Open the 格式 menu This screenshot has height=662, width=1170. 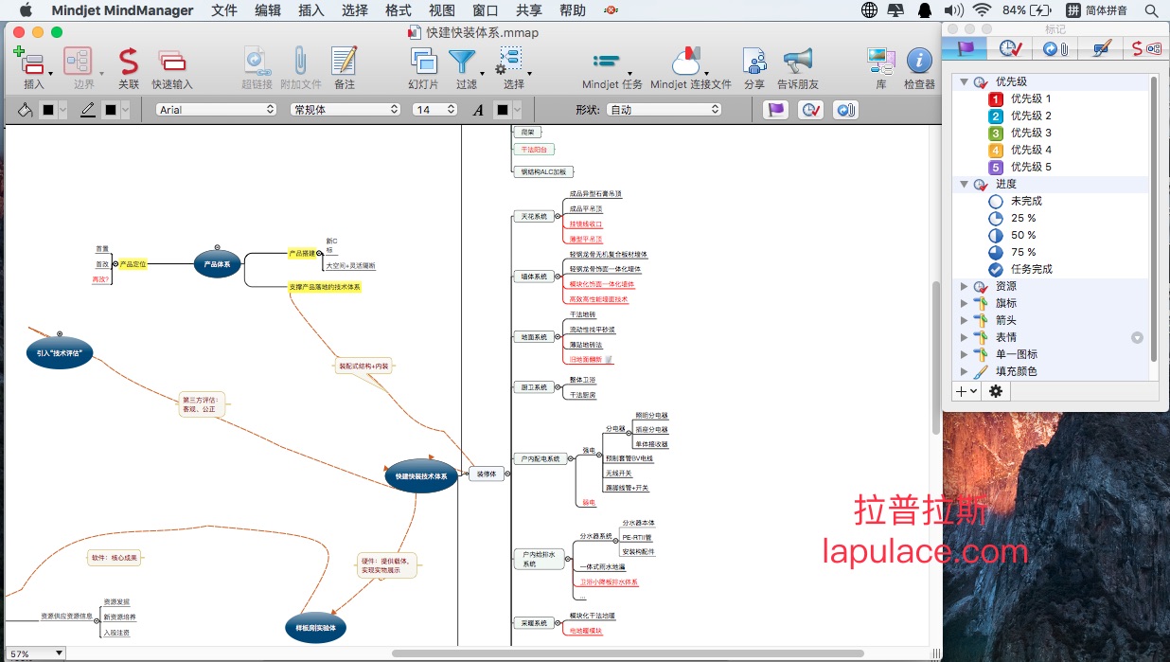[x=398, y=10]
